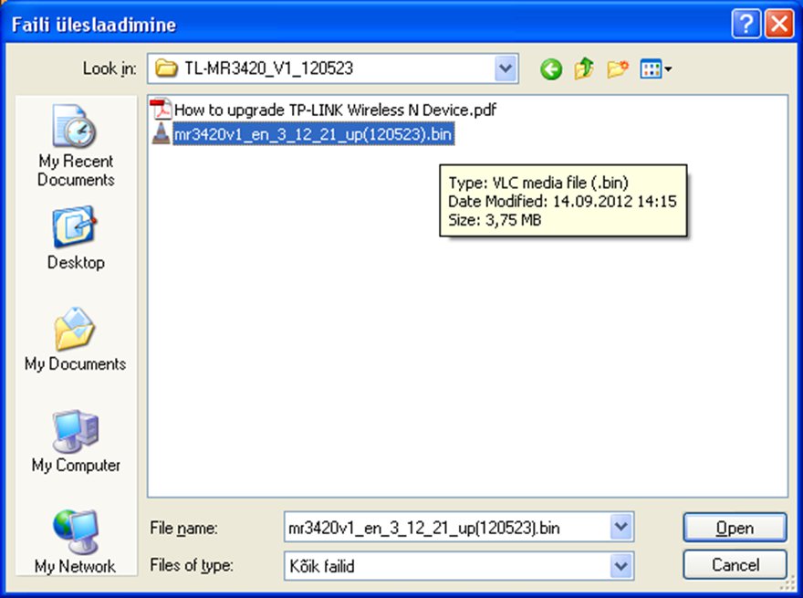Click the folder icon in Look in box
Screen dimensions: 803x598
pos(166,68)
